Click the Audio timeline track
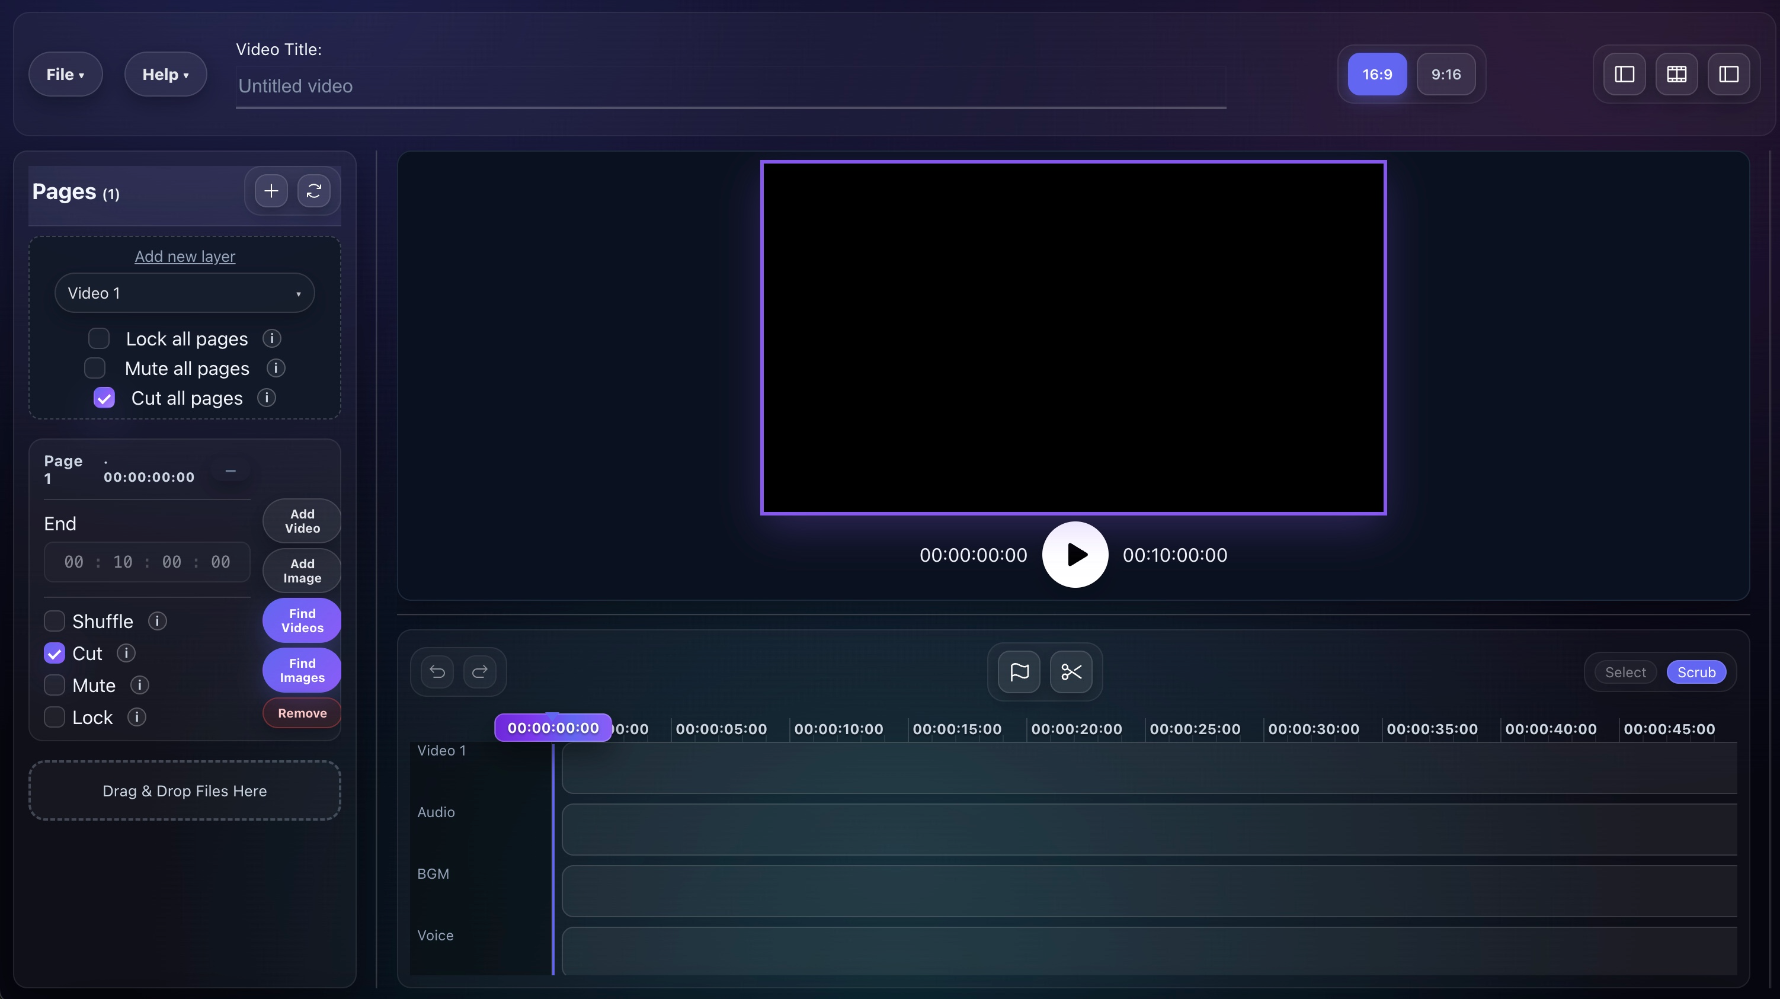The height and width of the screenshot is (999, 1780). [x=1149, y=829]
